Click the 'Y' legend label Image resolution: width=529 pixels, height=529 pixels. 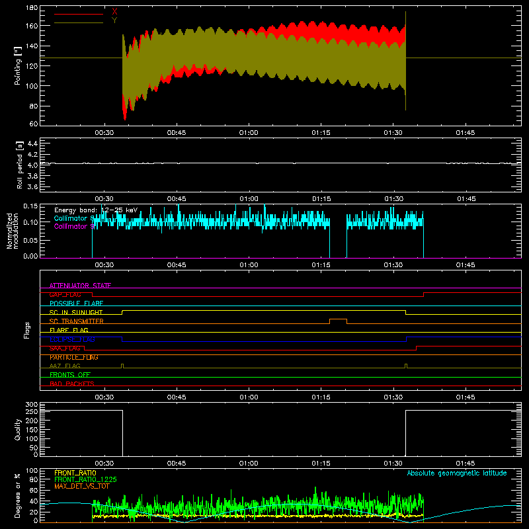click(114, 20)
